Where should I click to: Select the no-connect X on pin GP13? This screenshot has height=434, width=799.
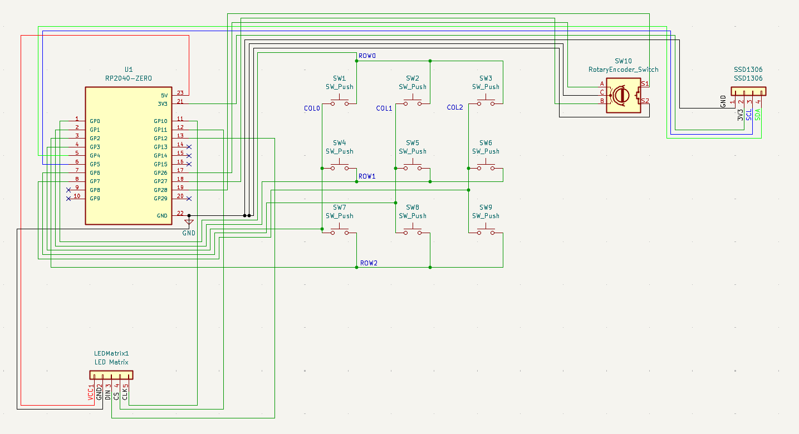pyautogui.click(x=189, y=147)
